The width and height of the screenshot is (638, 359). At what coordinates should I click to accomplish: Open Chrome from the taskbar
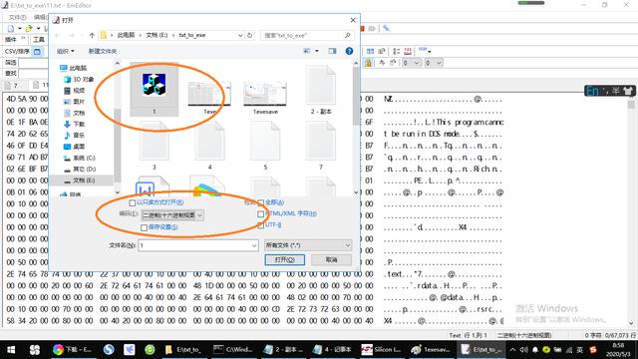pyautogui.click(x=58, y=349)
